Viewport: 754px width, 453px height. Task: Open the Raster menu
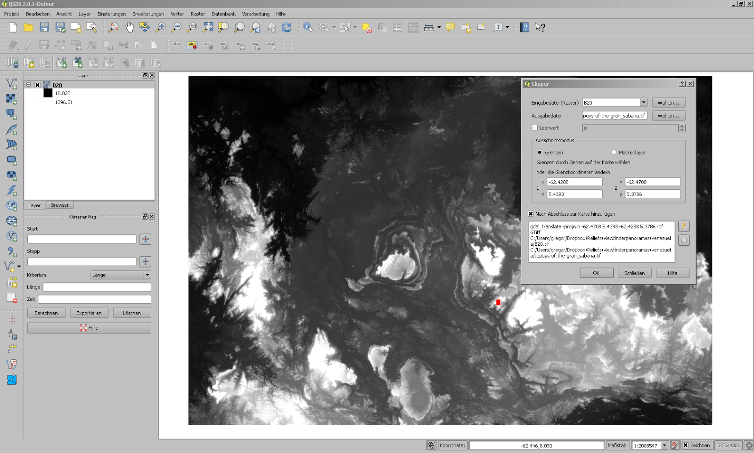tap(197, 14)
